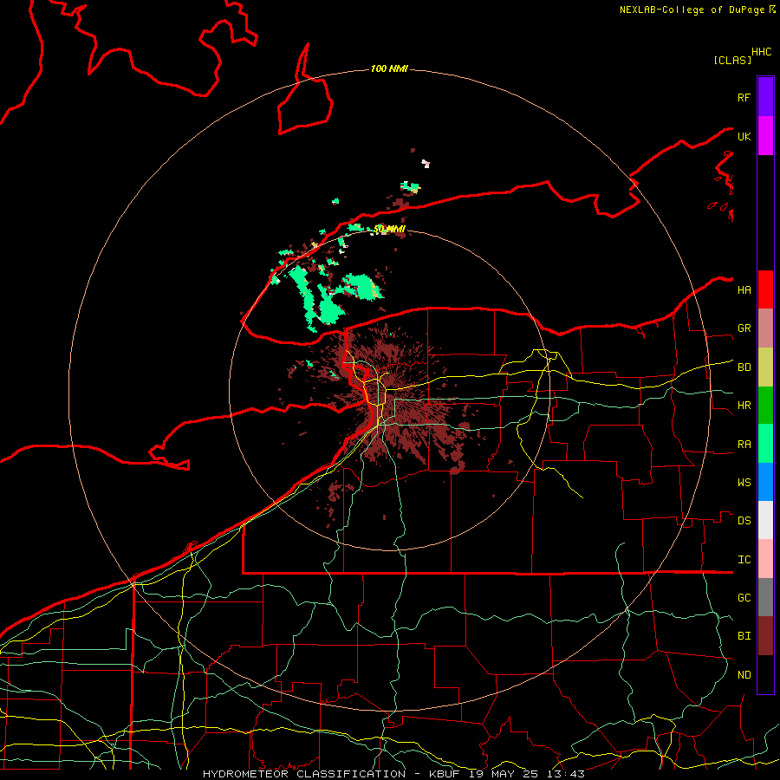Click the RA bright green legend swatch

[765, 444]
